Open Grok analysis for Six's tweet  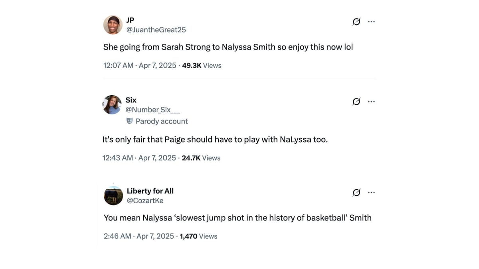(356, 102)
